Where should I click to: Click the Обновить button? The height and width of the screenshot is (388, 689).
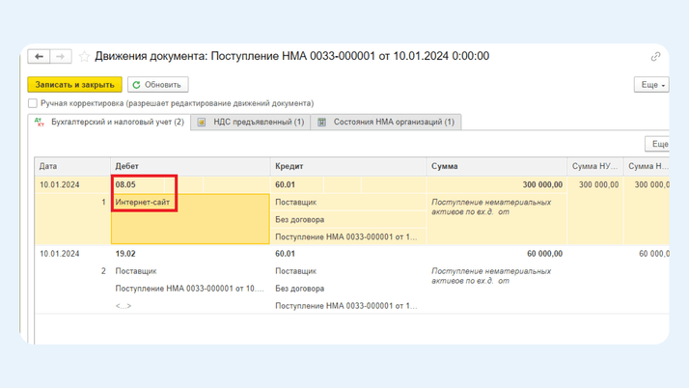pos(157,84)
